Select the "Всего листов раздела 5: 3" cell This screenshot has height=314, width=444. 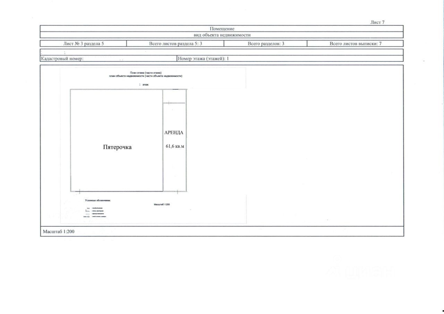[175, 44]
